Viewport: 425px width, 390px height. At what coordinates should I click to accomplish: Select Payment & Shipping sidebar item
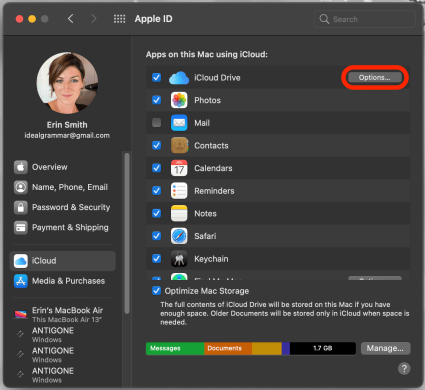[70, 227]
